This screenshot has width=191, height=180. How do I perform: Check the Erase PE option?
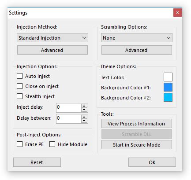(x=19, y=144)
